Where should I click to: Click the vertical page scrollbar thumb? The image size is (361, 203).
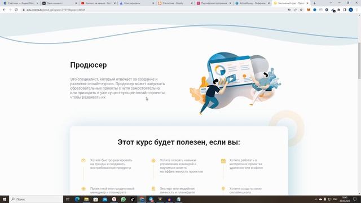coord(359,61)
